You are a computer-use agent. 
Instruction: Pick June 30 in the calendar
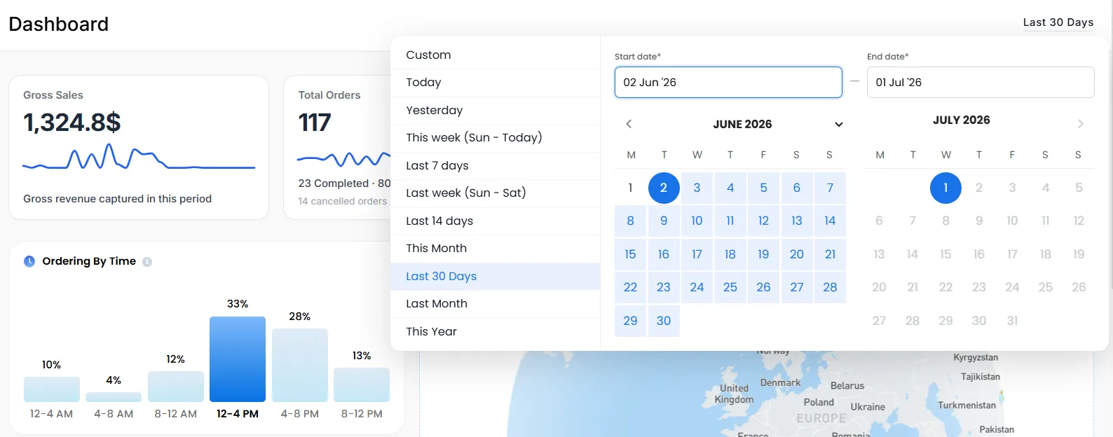(x=664, y=321)
